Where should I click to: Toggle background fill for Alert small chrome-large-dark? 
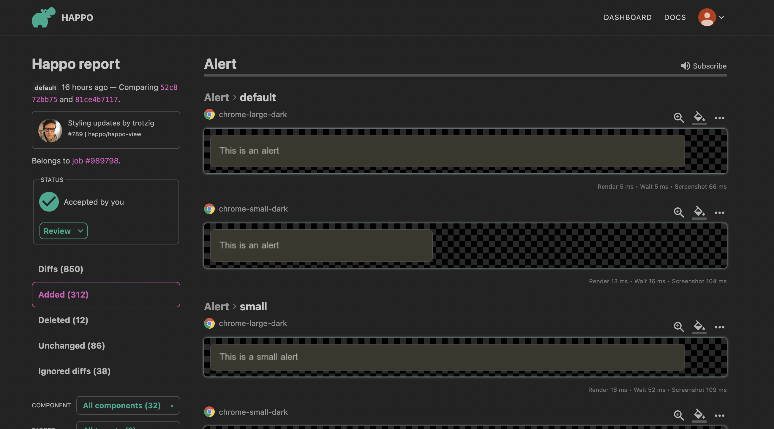tap(699, 326)
